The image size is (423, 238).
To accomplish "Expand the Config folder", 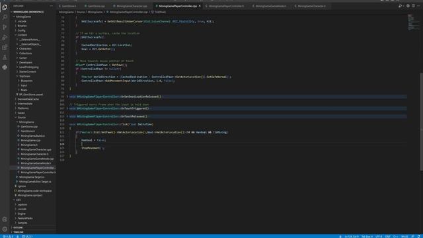I will [x=22, y=30].
